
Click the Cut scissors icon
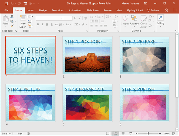(12, 17)
